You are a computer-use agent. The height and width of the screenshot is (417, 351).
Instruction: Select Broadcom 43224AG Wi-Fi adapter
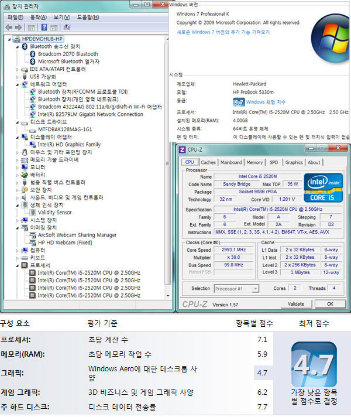[x=99, y=107]
